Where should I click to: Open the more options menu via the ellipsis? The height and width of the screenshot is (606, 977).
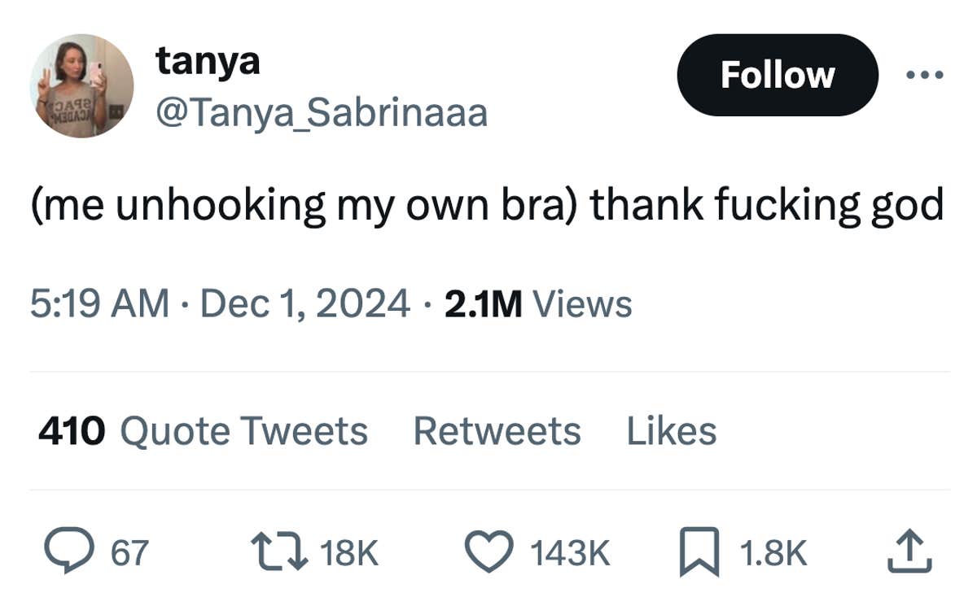click(x=927, y=74)
